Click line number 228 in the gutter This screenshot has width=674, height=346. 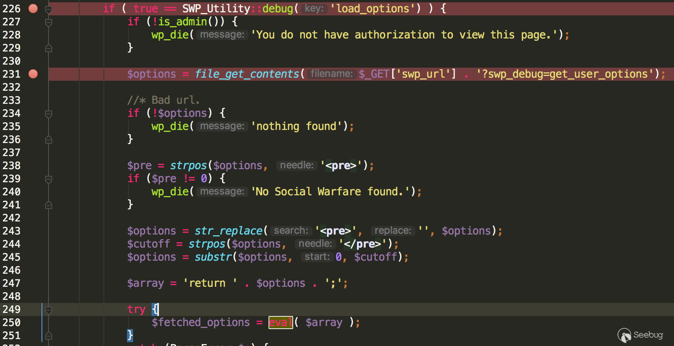(12, 35)
